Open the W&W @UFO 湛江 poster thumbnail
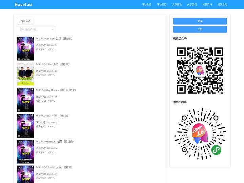Screen dimensions: 244x183 [25, 74]
